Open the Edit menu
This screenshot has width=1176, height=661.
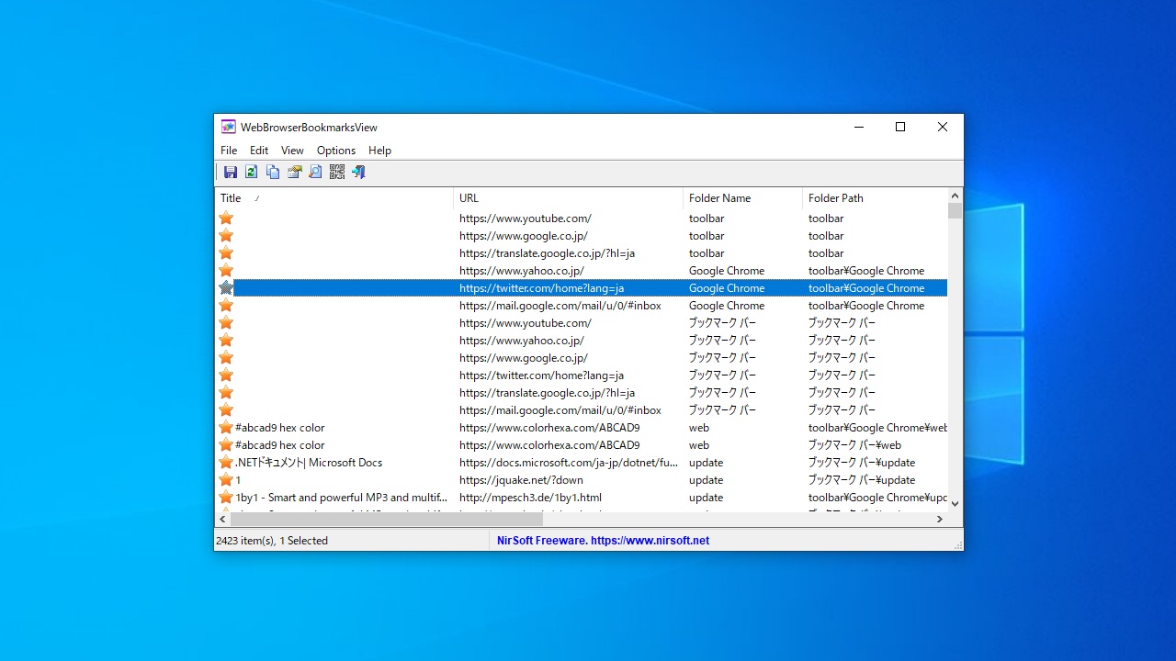pyautogui.click(x=259, y=151)
